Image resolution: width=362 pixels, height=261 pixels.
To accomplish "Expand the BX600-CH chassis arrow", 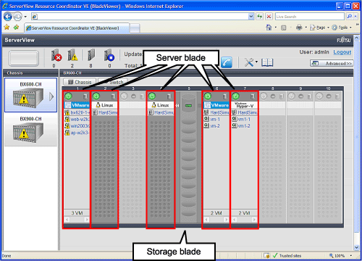I will coord(51,97).
